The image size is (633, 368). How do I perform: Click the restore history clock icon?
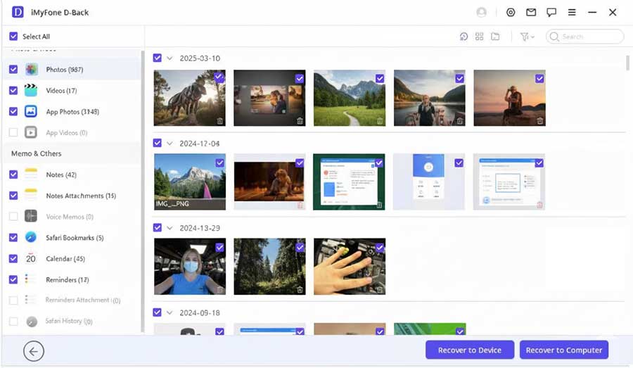tap(464, 37)
